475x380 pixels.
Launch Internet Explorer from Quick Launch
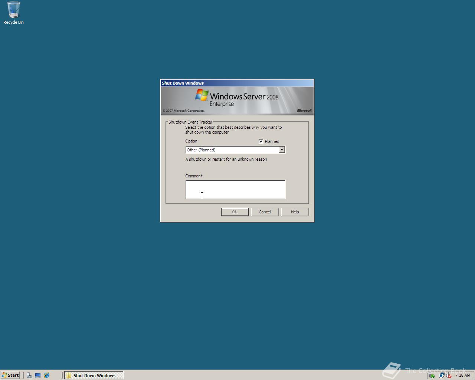click(x=47, y=375)
